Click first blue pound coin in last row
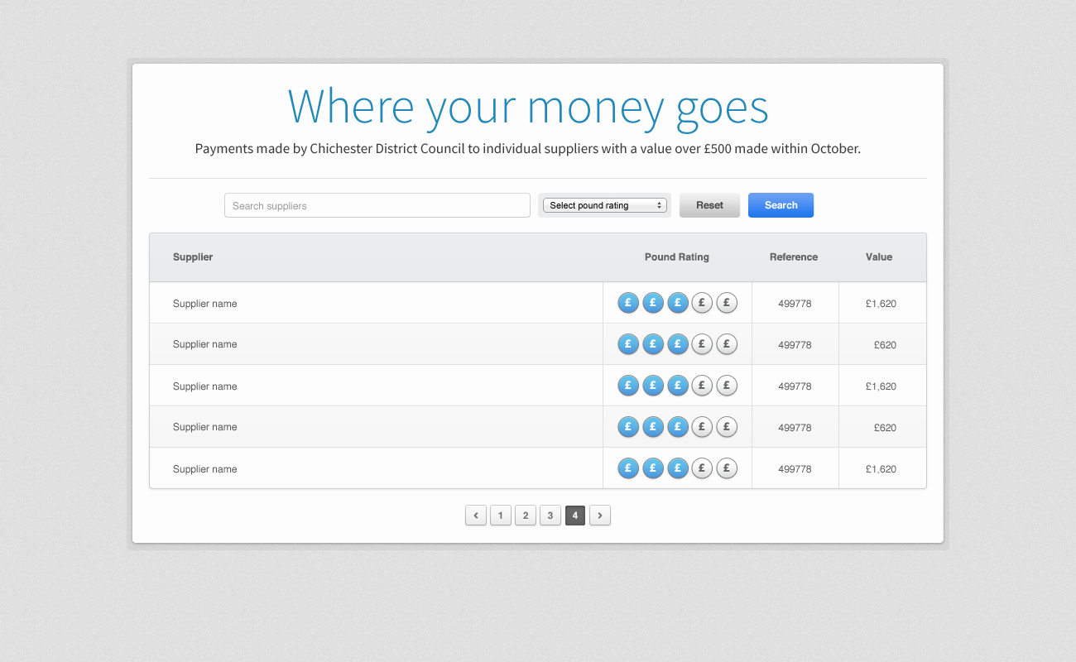 coord(628,468)
